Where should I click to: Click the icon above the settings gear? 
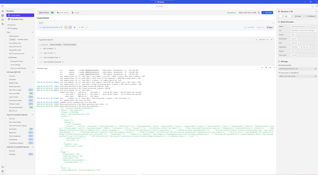[x=2, y=167]
